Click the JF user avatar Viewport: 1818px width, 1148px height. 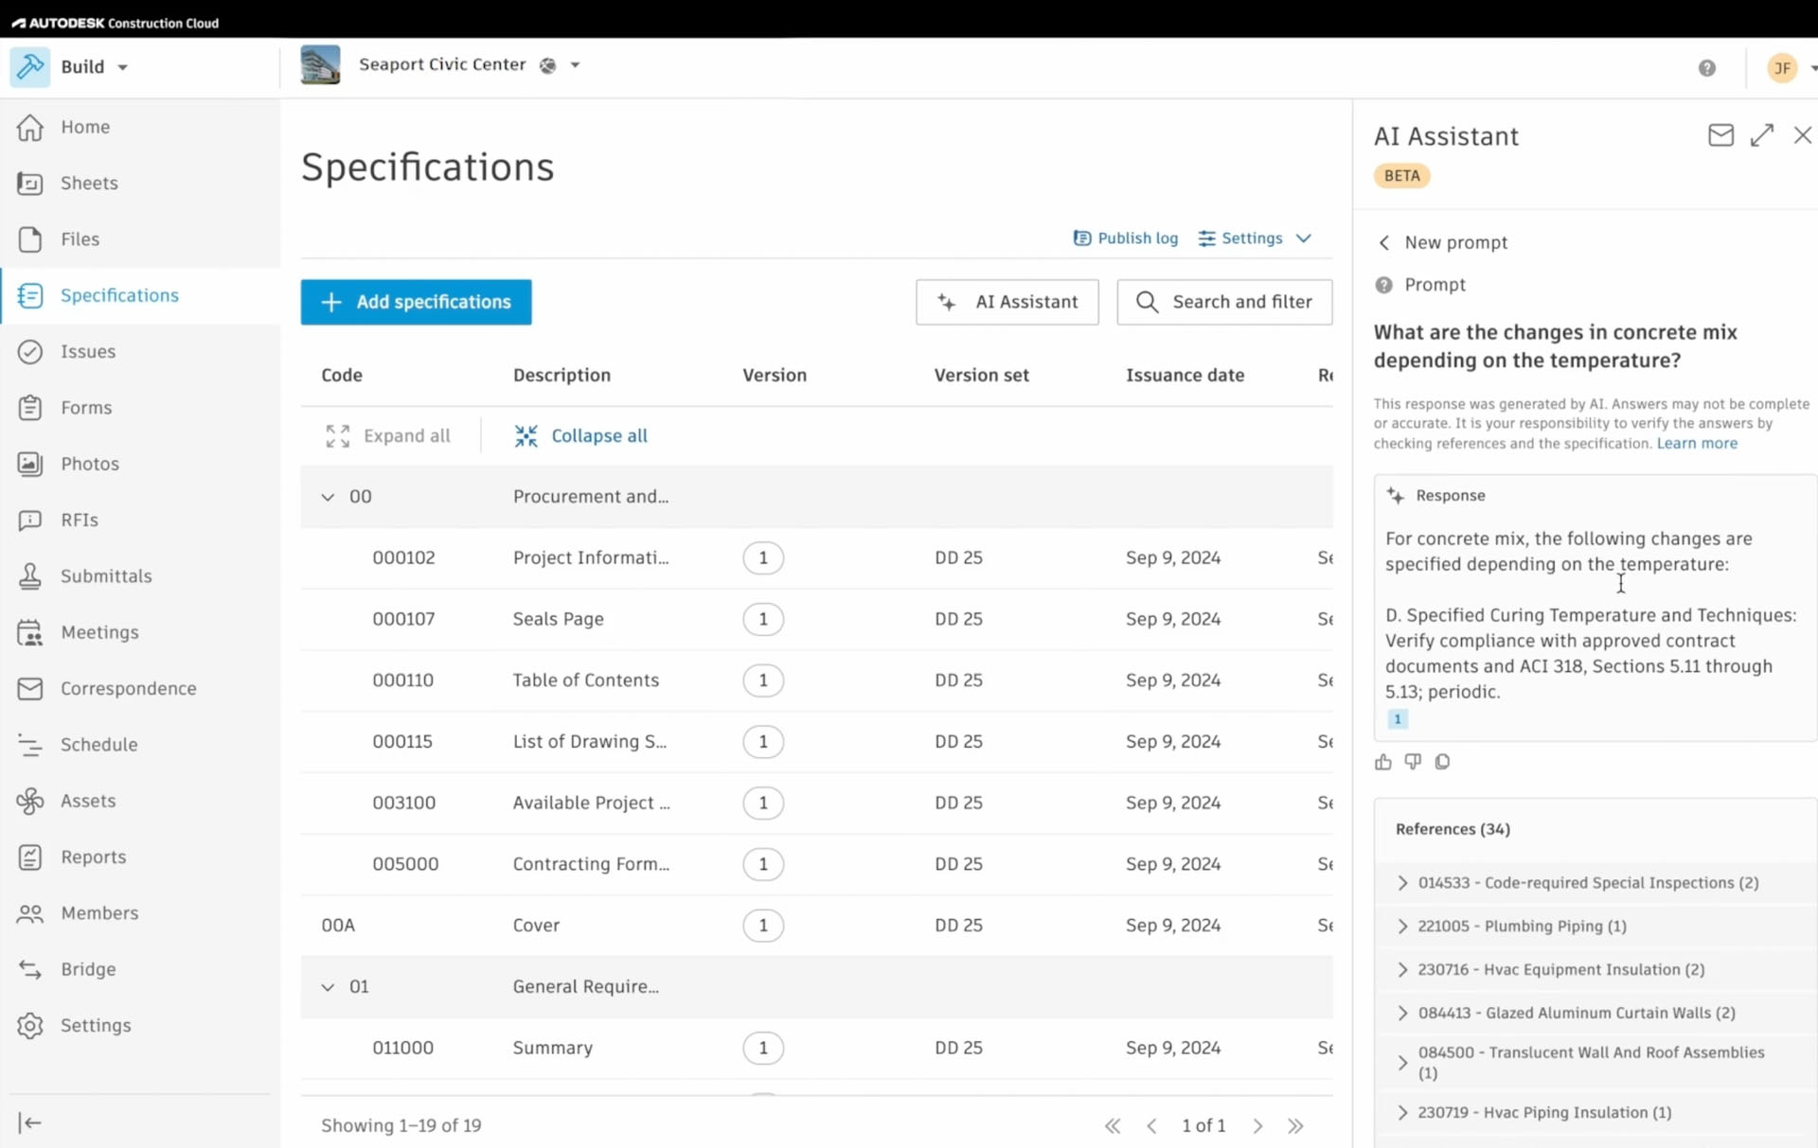pos(1782,68)
